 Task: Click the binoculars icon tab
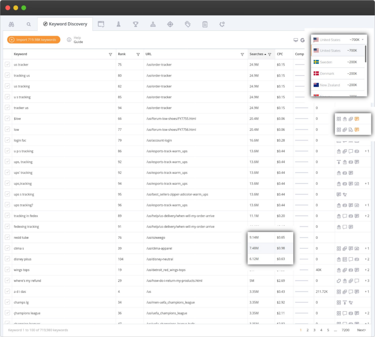(11, 25)
